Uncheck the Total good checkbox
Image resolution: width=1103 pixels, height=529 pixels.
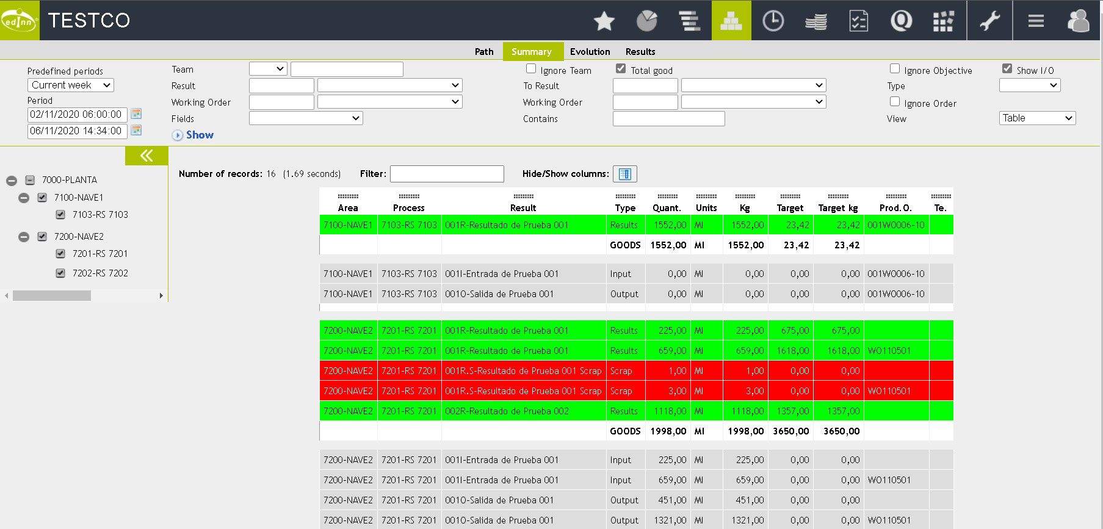[621, 69]
